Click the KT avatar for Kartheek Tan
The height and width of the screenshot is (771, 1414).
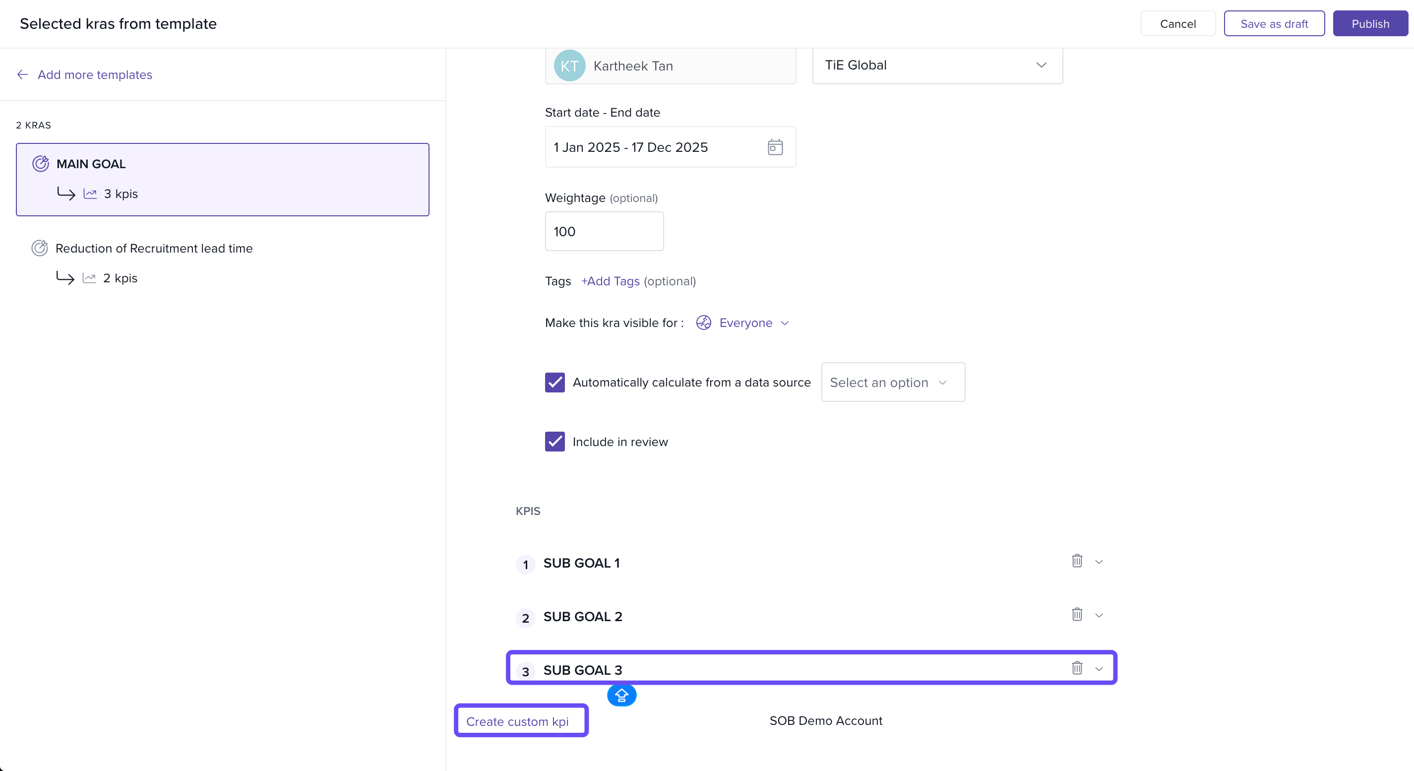pos(569,66)
